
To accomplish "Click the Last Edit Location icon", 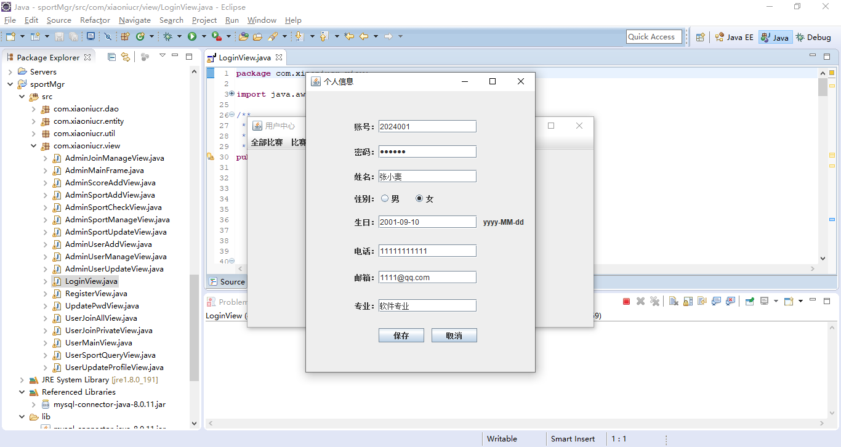I will [x=349, y=37].
